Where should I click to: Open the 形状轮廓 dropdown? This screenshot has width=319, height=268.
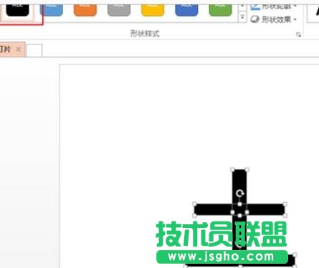[274, 6]
